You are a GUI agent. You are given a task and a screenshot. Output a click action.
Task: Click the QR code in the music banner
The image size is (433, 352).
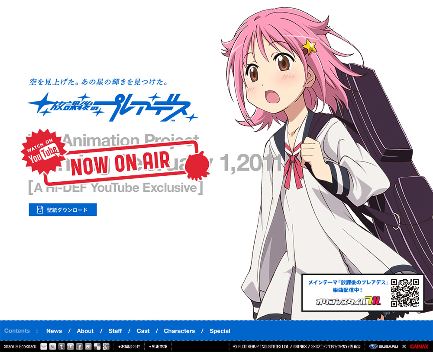(x=405, y=293)
